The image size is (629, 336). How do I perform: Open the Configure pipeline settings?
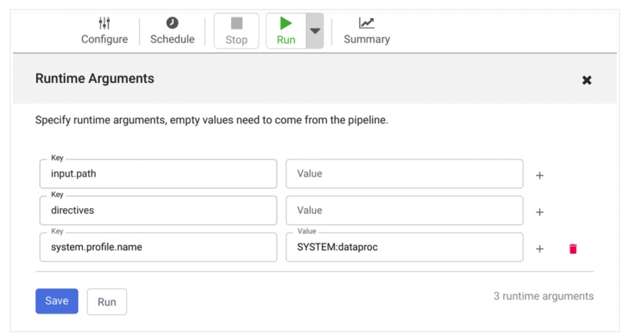pyautogui.click(x=104, y=31)
